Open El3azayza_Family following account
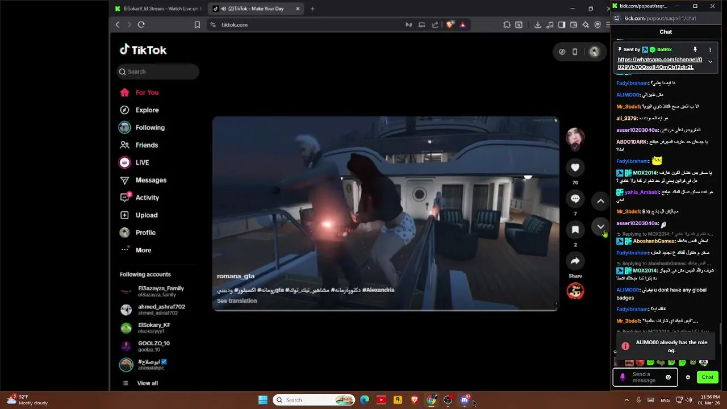727x409 pixels. point(153,291)
